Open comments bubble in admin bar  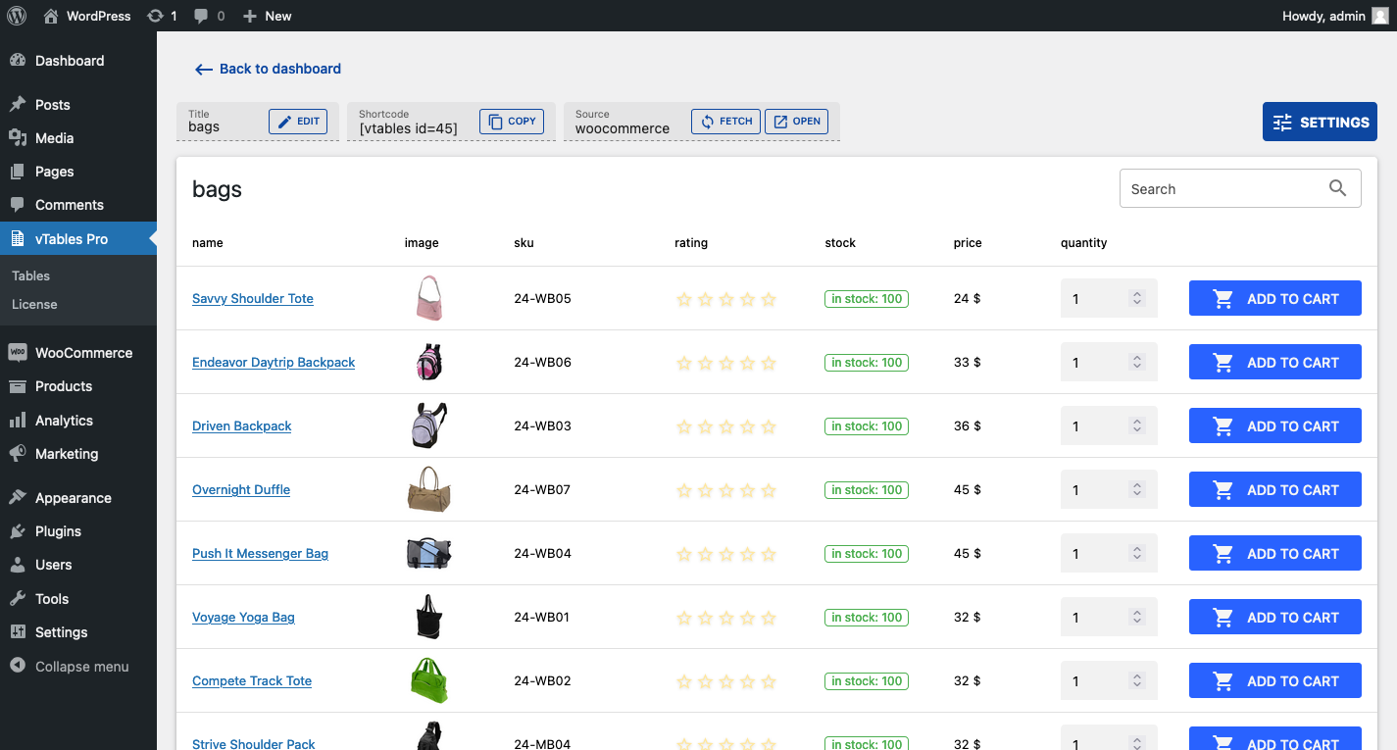click(209, 16)
